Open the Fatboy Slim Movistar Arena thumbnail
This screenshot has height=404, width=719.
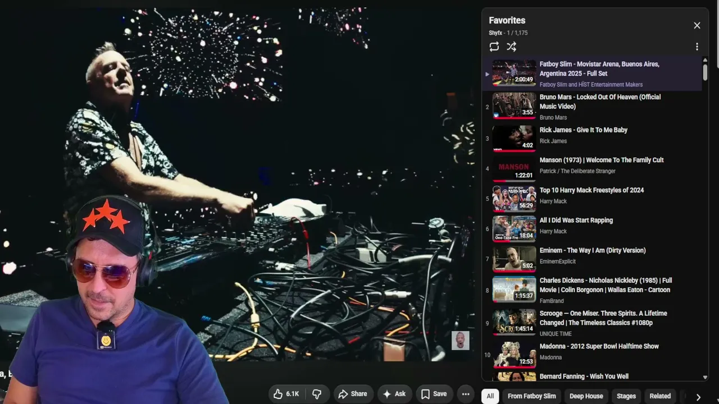[x=514, y=73]
